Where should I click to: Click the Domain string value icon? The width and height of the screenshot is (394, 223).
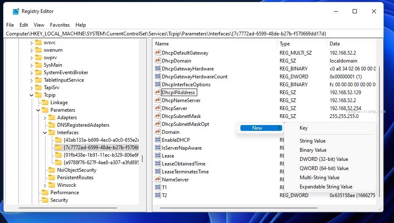click(x=157, y=132)
